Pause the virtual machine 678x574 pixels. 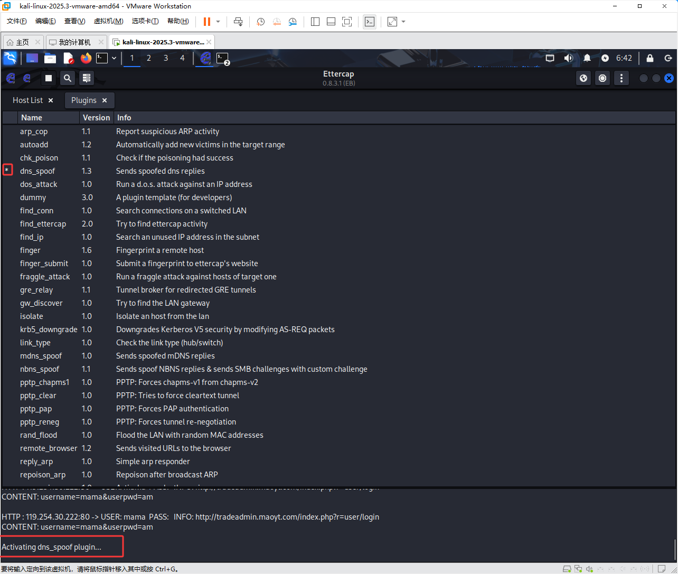coord(207,22)
